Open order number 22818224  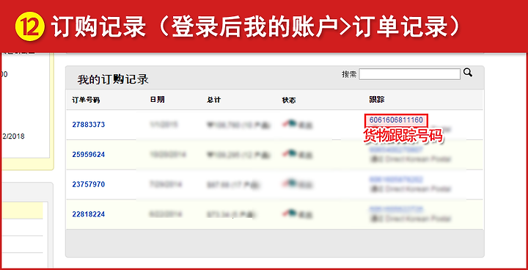coord(89,214)
